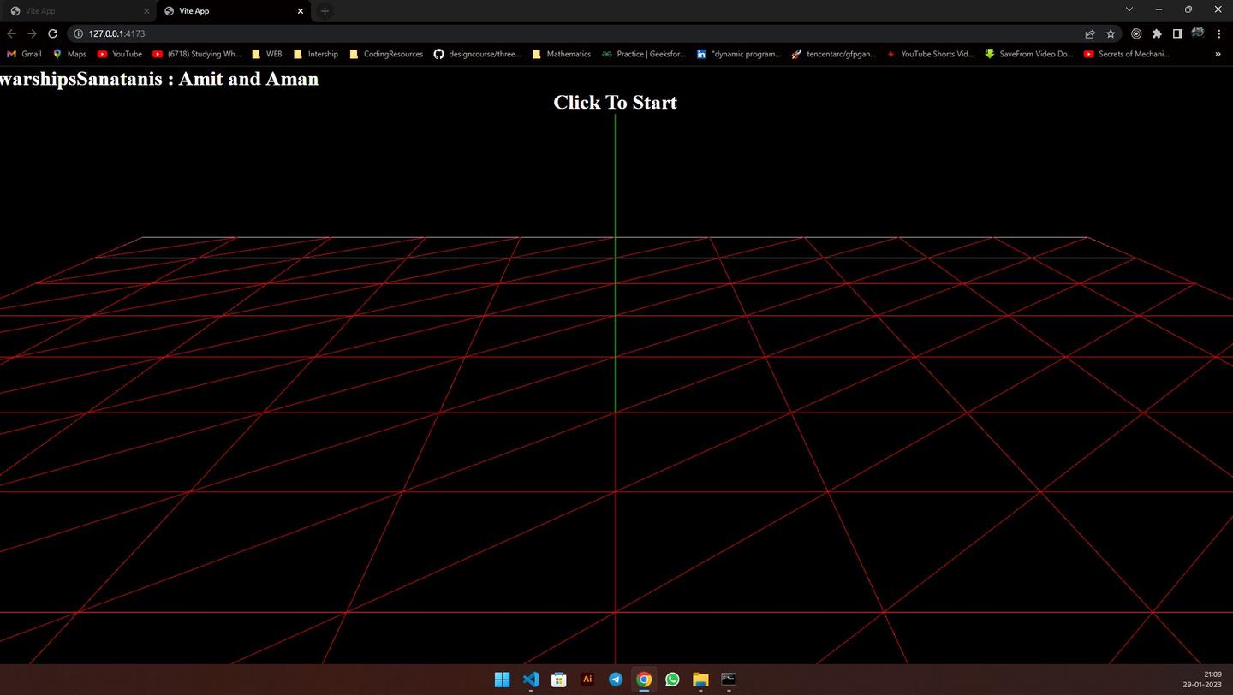This screenshot has height=695, width=1233.
Task: Open the tab search dropdown chevron
Action: tap(1129, 9)
